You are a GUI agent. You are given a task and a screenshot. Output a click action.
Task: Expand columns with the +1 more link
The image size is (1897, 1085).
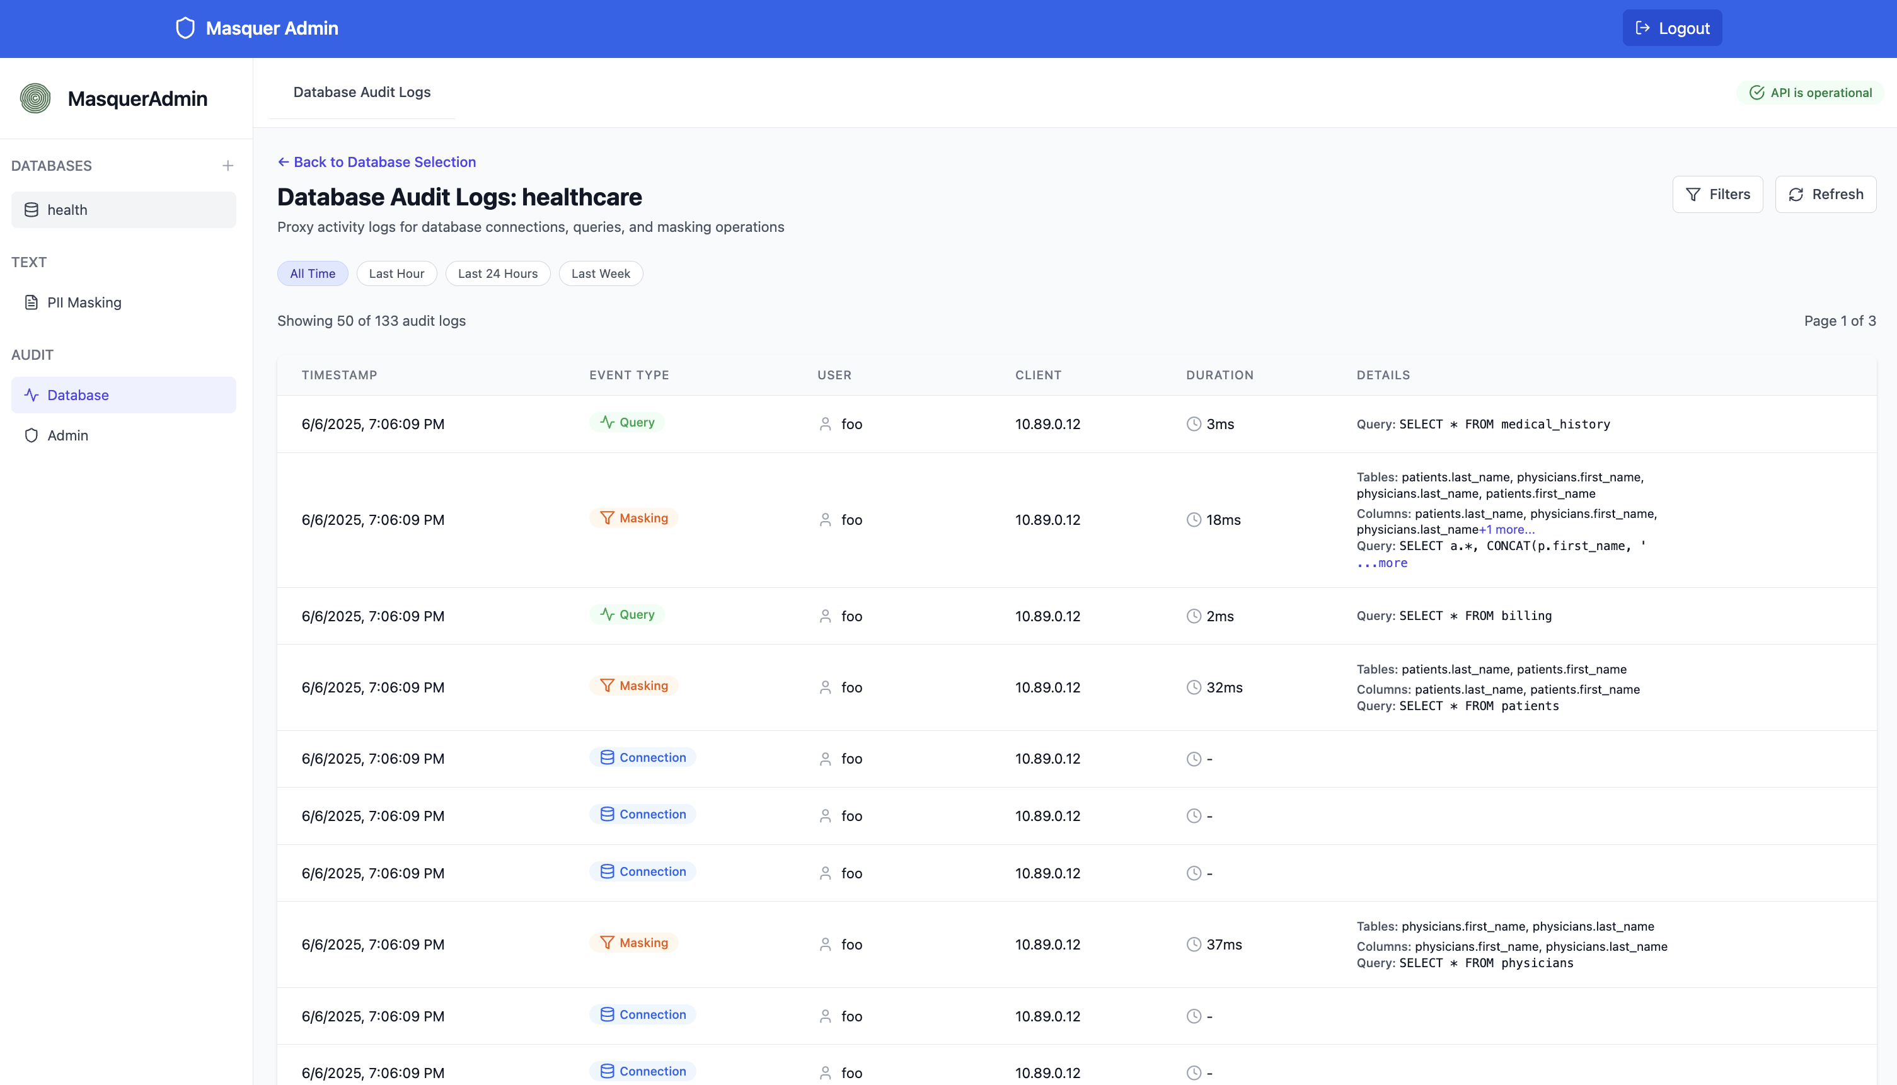1507,529
